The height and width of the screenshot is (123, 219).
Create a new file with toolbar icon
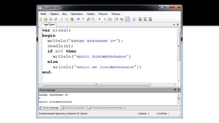(x=40, y=19)
